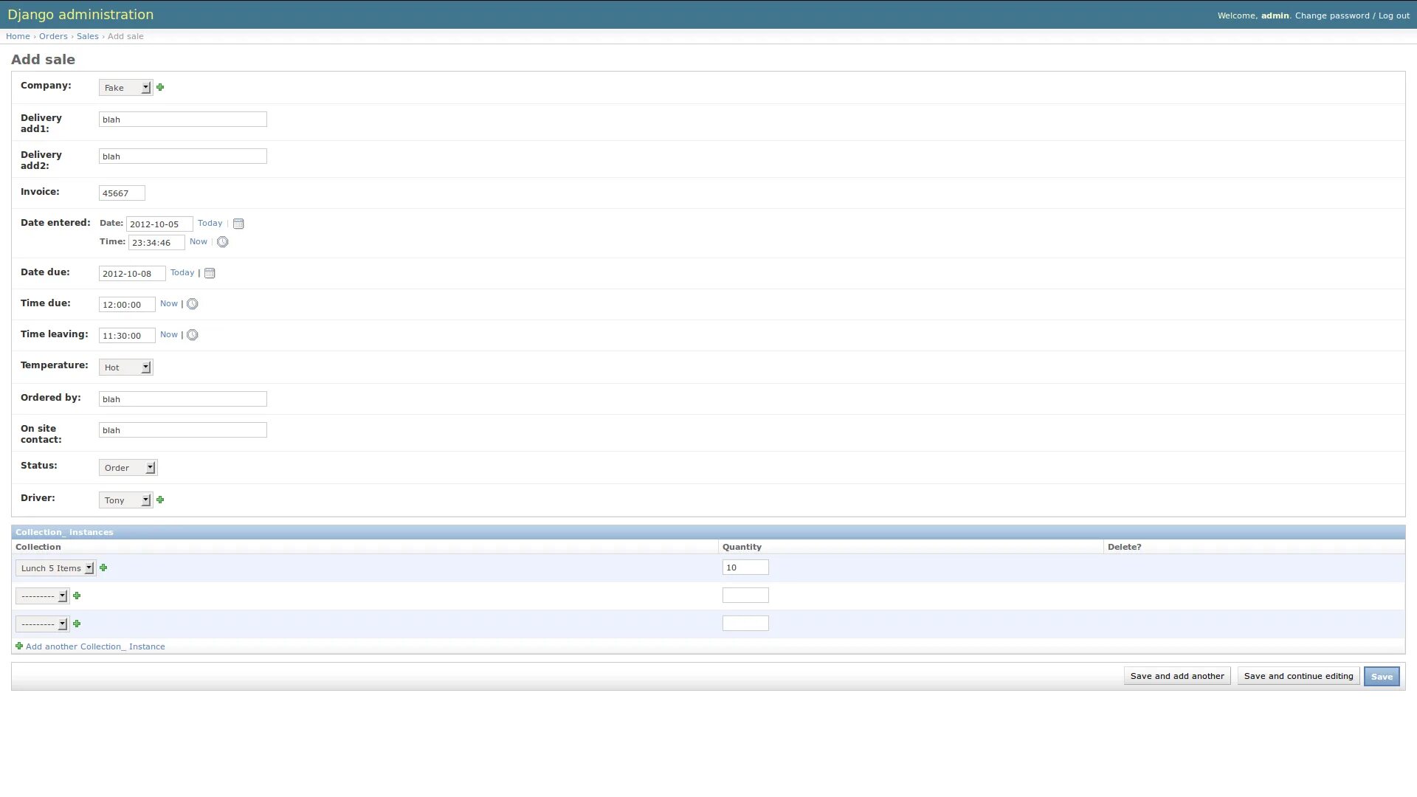The image size is (1417, 797).
Task: Navigate to Orders breadcrumb
Action: pos(53,36)
